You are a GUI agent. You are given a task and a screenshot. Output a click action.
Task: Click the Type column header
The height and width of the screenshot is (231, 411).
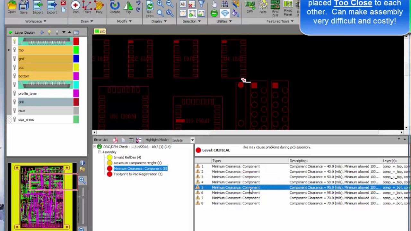point(250,161)
